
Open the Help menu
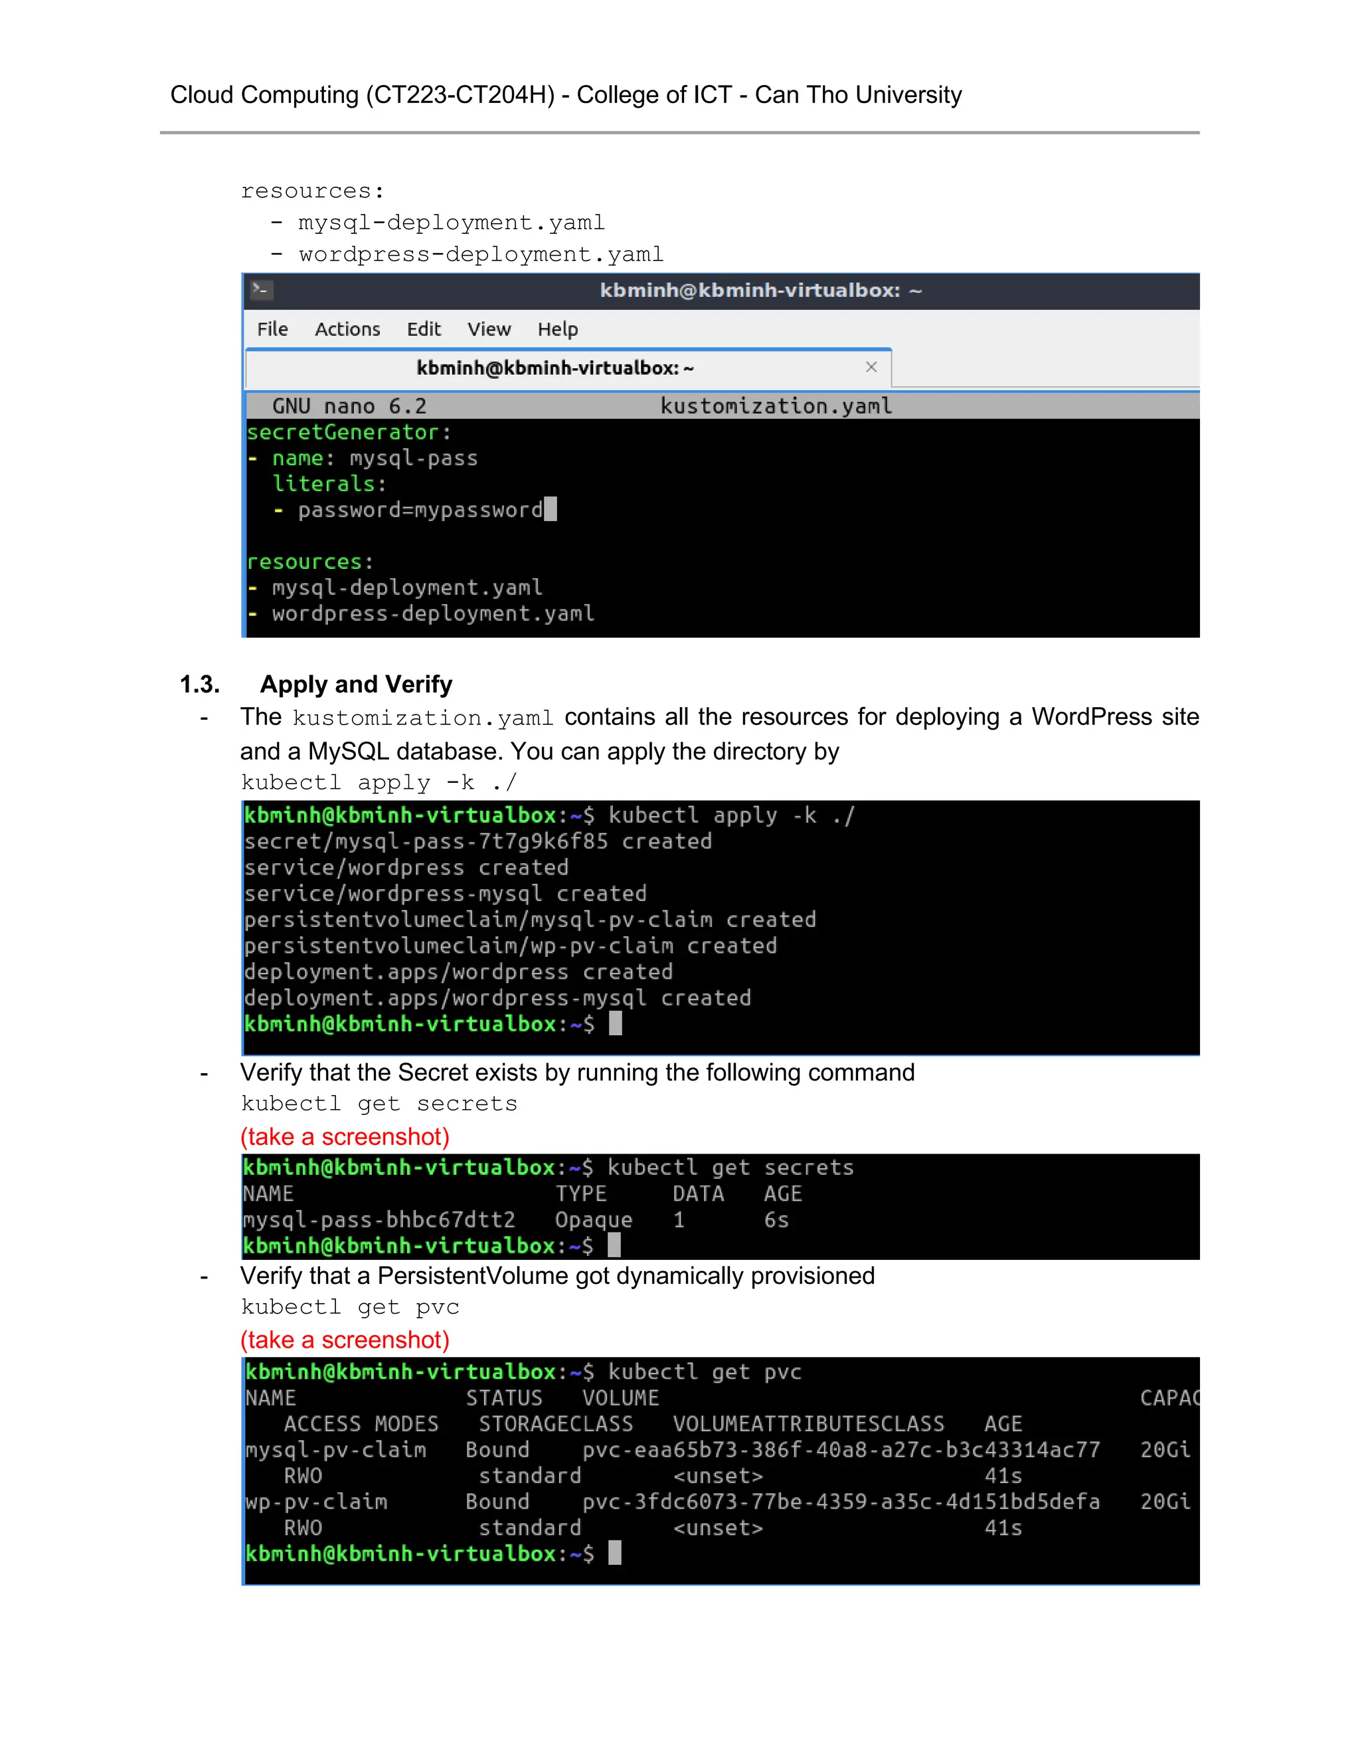click(x=558, y=329)
